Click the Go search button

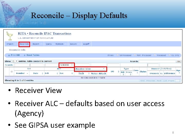(x=179, y=61)
